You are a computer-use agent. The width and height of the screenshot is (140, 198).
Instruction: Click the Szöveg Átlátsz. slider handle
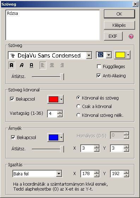62,77
